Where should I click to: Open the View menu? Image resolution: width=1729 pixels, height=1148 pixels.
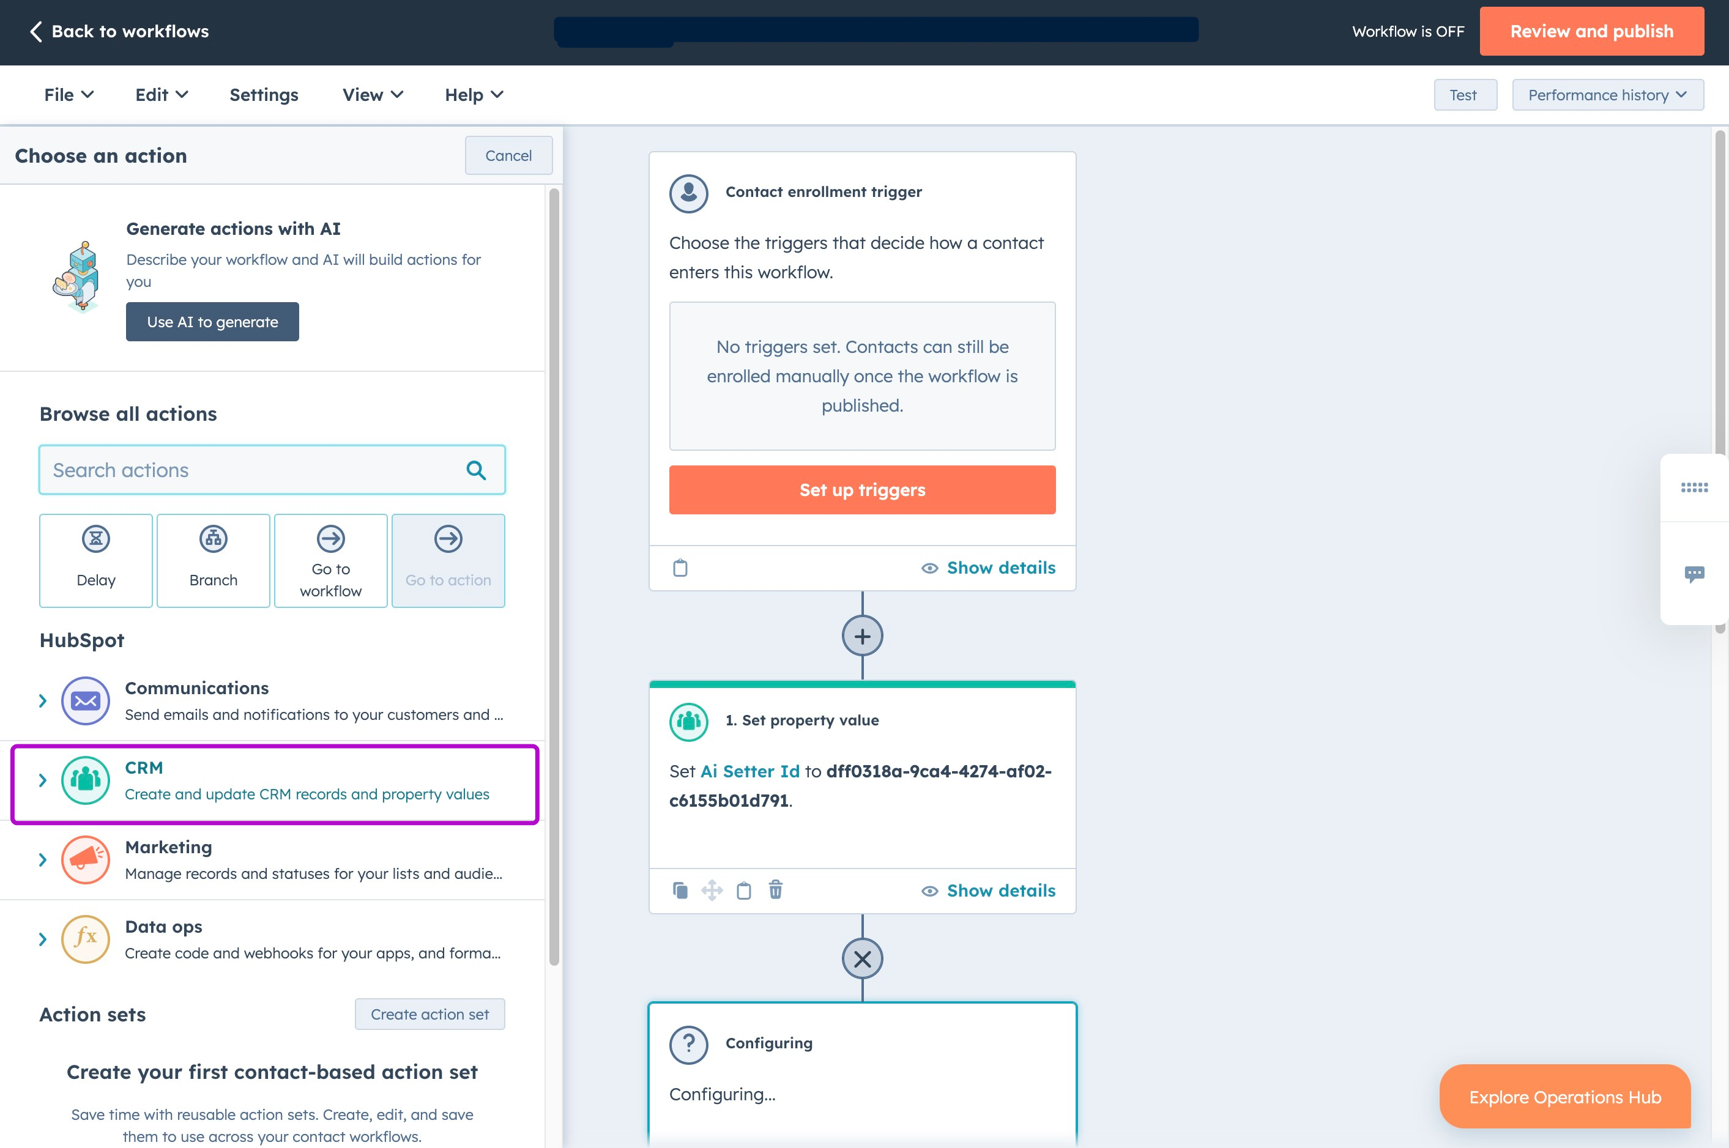[373, 95]
